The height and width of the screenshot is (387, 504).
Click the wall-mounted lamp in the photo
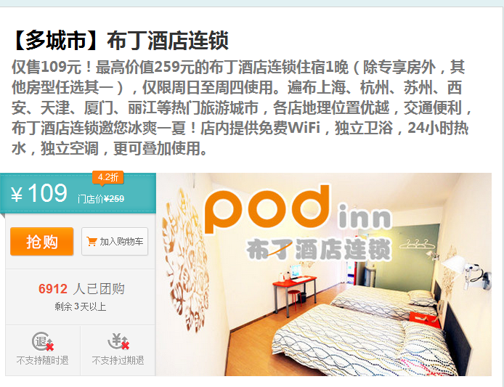468,270
